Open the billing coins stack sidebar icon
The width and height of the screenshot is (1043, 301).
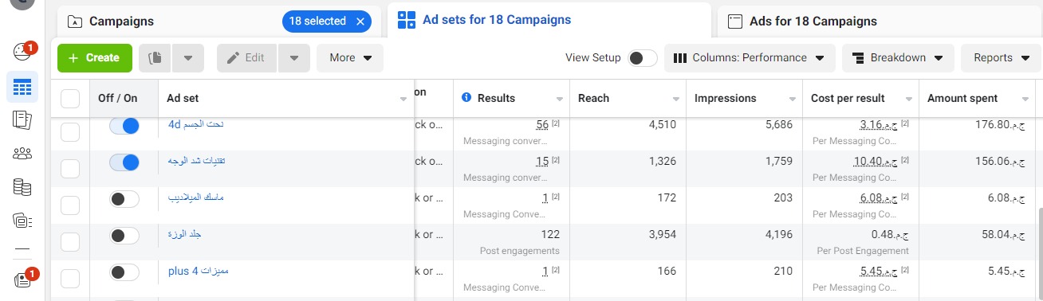22,187
